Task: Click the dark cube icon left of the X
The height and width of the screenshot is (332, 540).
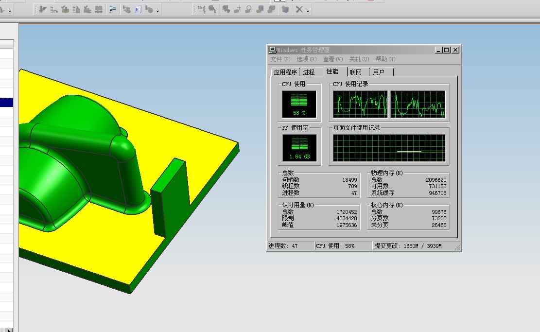Action: coord(285,10)
